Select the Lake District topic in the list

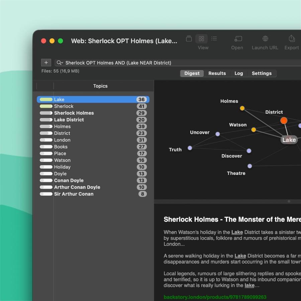[x=93, y=120]
